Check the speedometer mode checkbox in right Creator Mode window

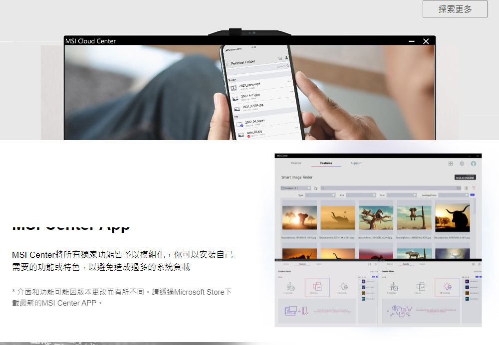pos(388,293)
